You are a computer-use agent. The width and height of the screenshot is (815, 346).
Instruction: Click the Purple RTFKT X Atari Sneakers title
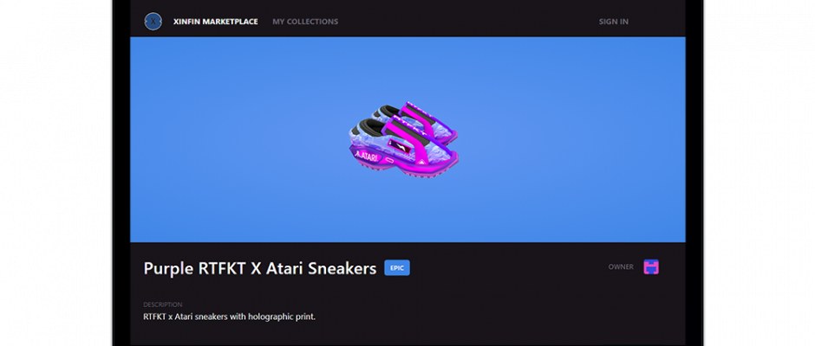pos(260,268)
